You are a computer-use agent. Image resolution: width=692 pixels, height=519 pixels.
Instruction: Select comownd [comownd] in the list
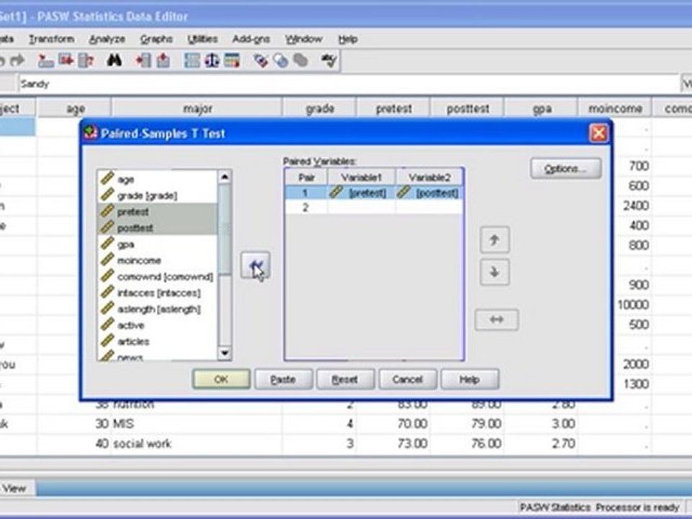pyautogui.click(x=158, y=277)
